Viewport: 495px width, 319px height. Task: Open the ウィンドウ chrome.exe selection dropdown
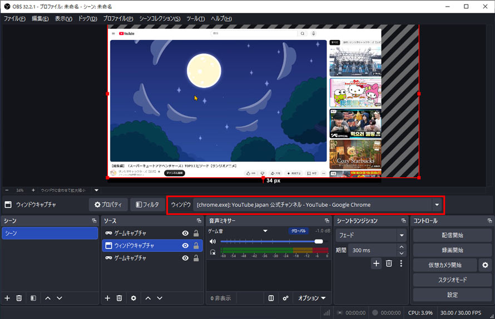437,205
